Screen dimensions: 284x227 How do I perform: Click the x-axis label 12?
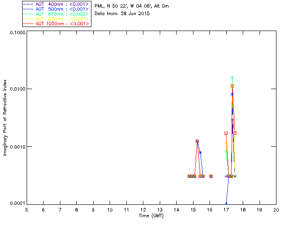coord(143,210)
